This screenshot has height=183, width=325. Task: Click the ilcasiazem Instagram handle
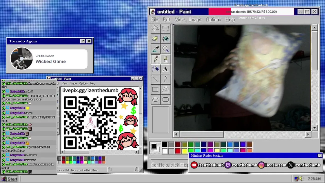point(276,165)
